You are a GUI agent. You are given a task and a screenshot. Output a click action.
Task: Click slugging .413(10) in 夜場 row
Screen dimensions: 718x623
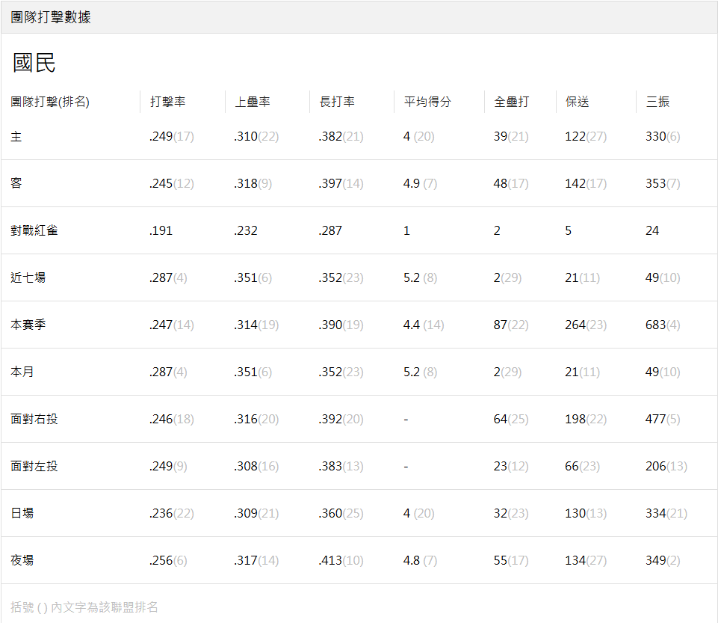(341, 561)
